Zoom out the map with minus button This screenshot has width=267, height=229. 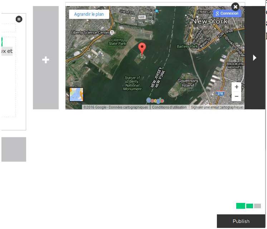pyautogui.click(x=236, y=96)
